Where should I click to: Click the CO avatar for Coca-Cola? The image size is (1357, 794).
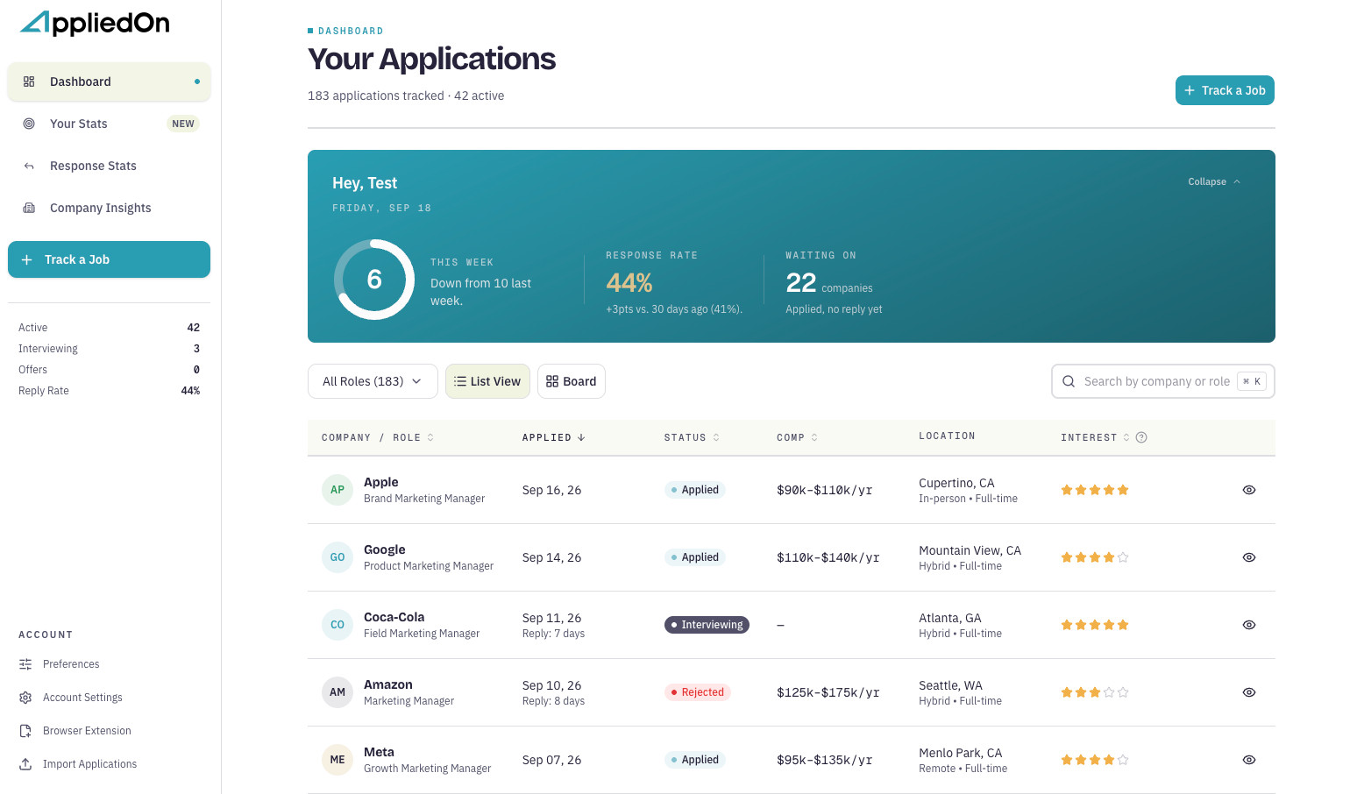click(x=337, y=625)
